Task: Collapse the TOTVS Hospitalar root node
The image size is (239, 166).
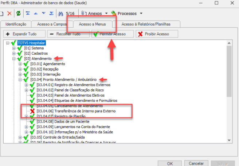Action: (x=8, y=43)
